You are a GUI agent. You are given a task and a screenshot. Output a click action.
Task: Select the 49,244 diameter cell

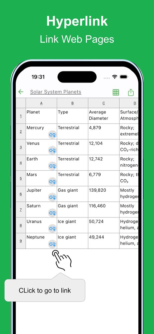tap(104, 241)
